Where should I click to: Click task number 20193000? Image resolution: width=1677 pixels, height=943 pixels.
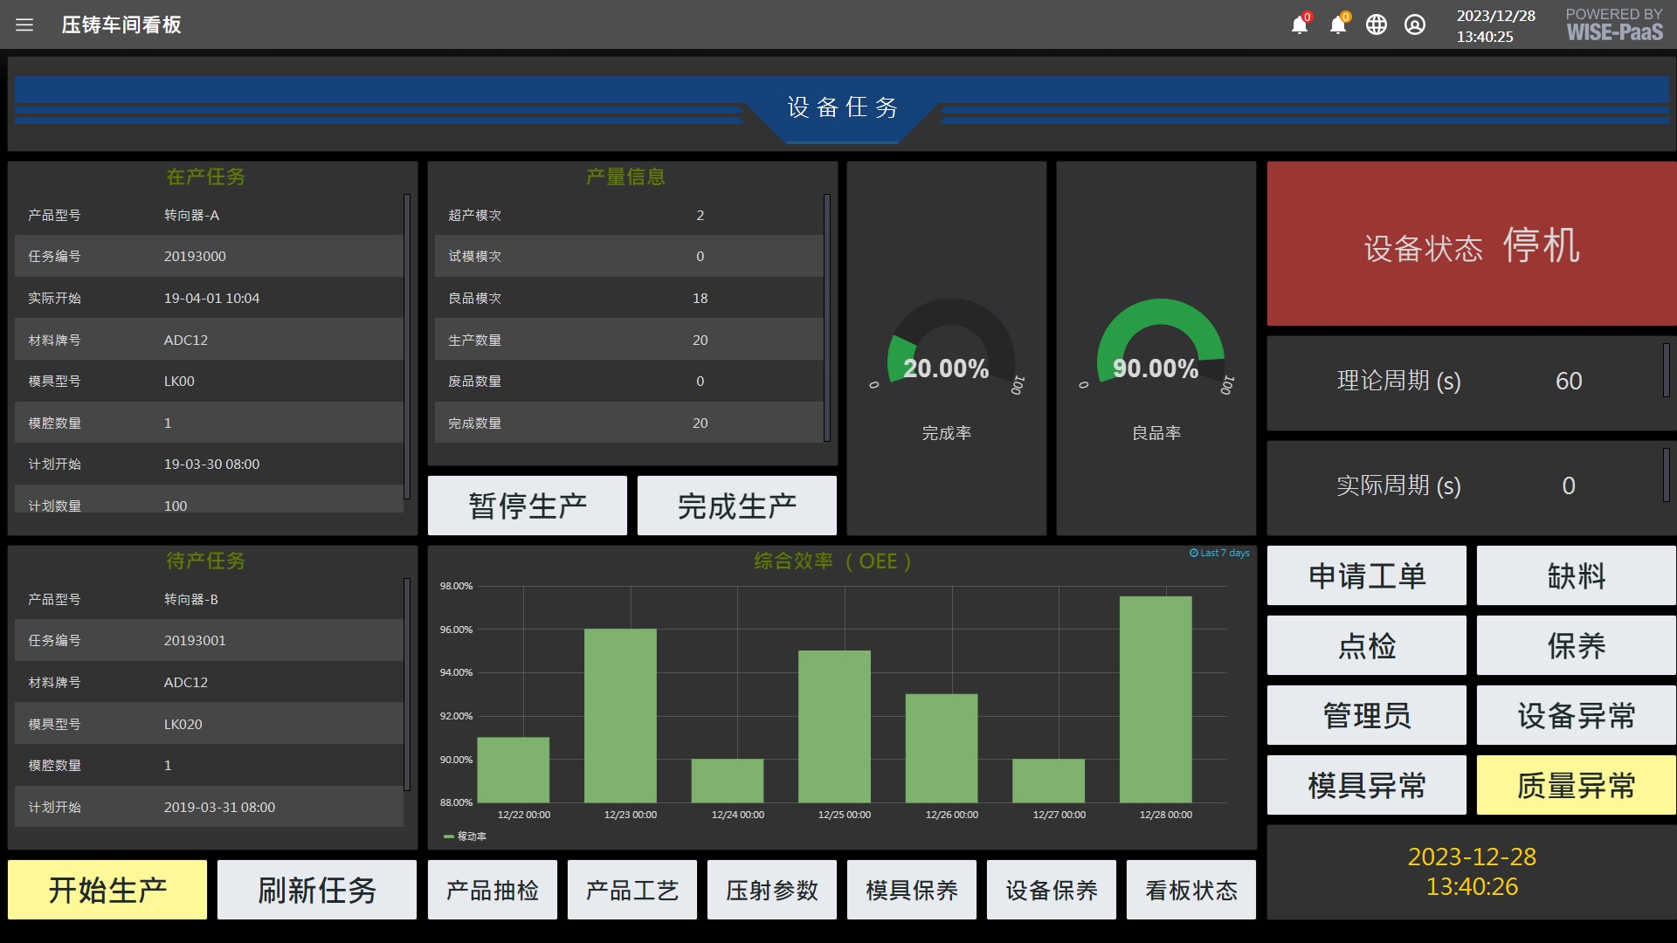coord(195,257)
